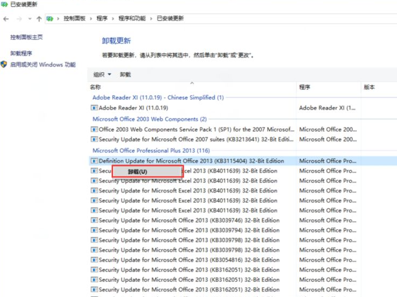Click icon of KB3213641 update row

(94, 139)
